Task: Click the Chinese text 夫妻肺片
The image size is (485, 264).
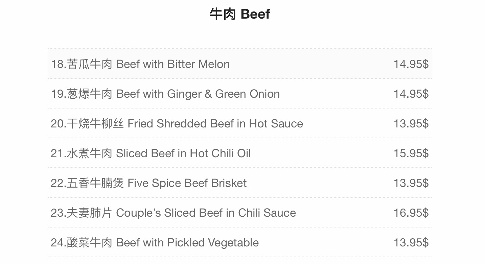Action: click(x=90, y=213)
